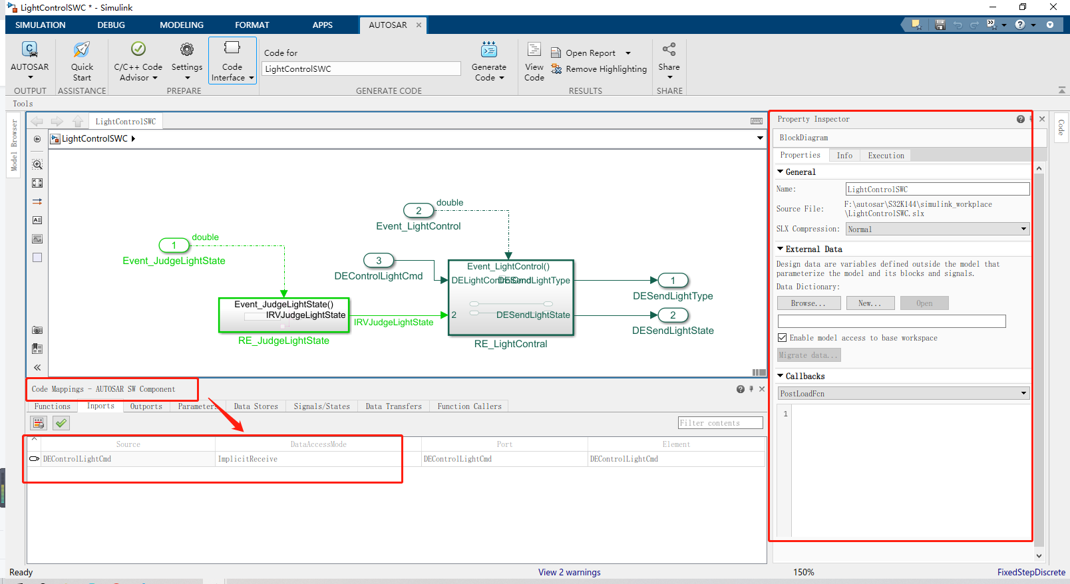Run the C/C++ Code Advisor

[138, 49]
